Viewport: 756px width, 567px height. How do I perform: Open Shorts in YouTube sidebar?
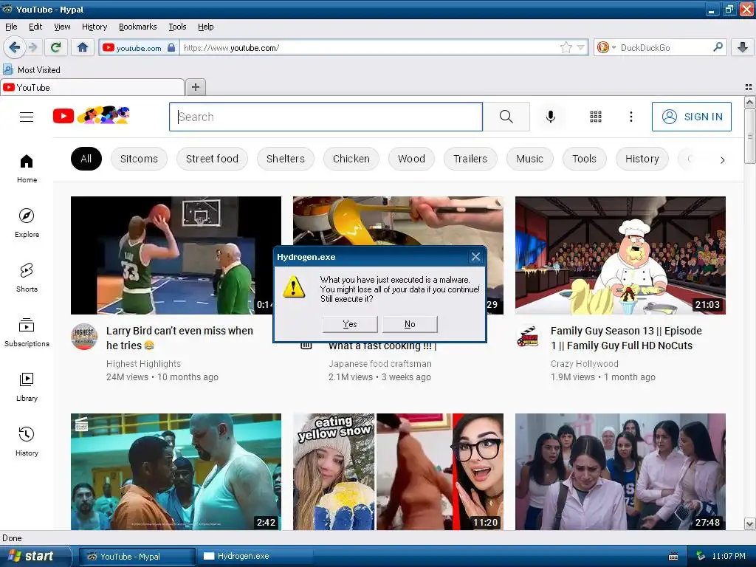pyautogui.click(x=27, y=278)
